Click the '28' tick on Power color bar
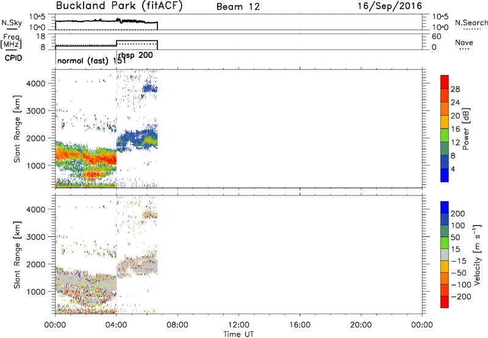This screenshot has height=338, width=488. 455,89
